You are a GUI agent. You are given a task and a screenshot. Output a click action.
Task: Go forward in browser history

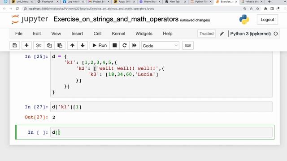(x=11, y=8)
